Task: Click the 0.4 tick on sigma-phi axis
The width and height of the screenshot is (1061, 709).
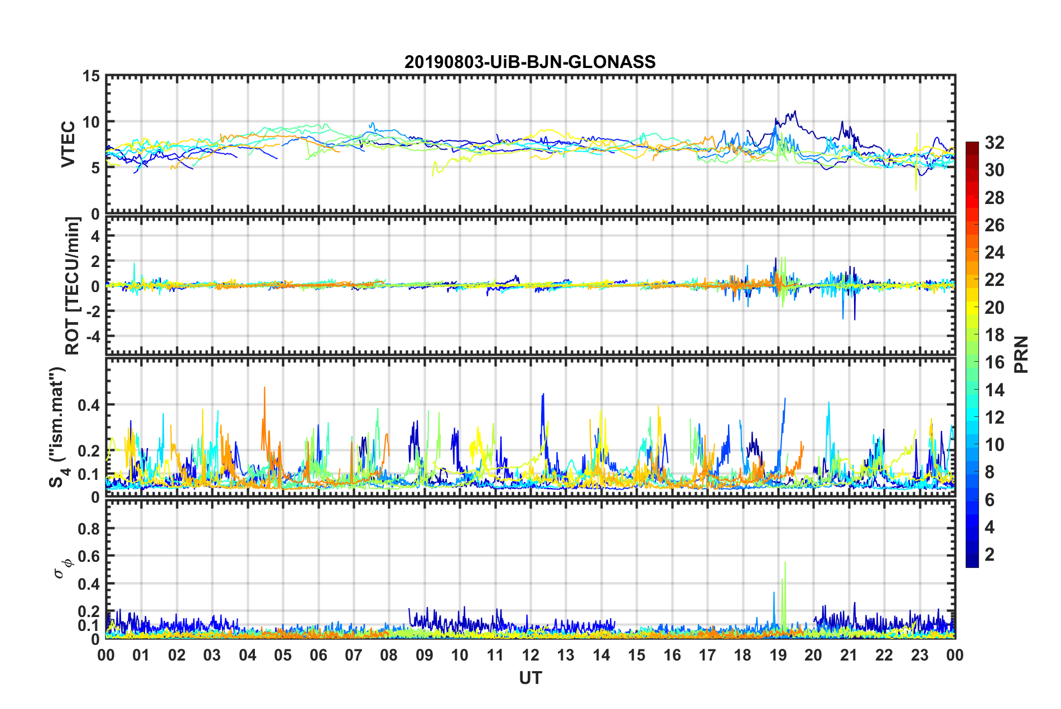Action: (x=89, y=584)
